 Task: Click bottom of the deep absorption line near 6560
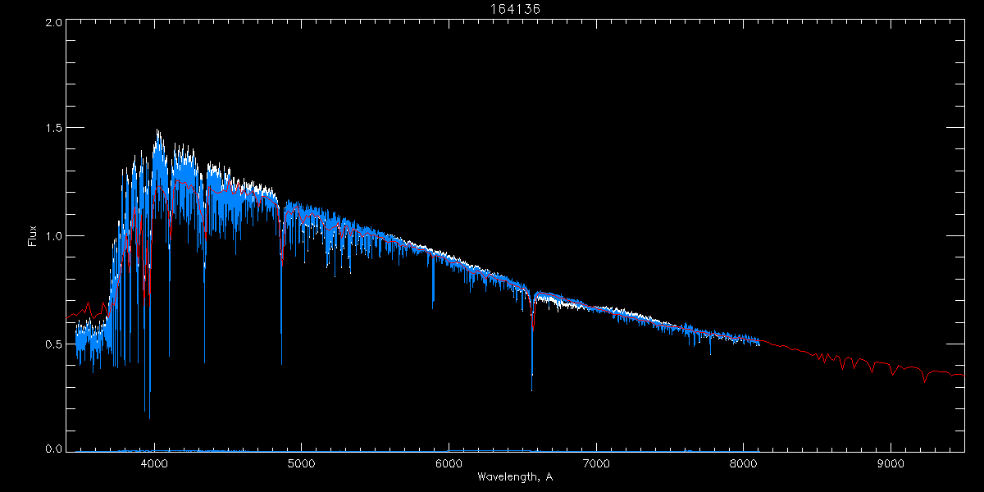[x=531, y=389]
